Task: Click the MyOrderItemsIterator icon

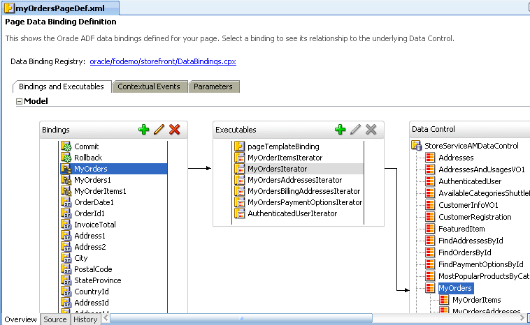Action: point(239,158)
